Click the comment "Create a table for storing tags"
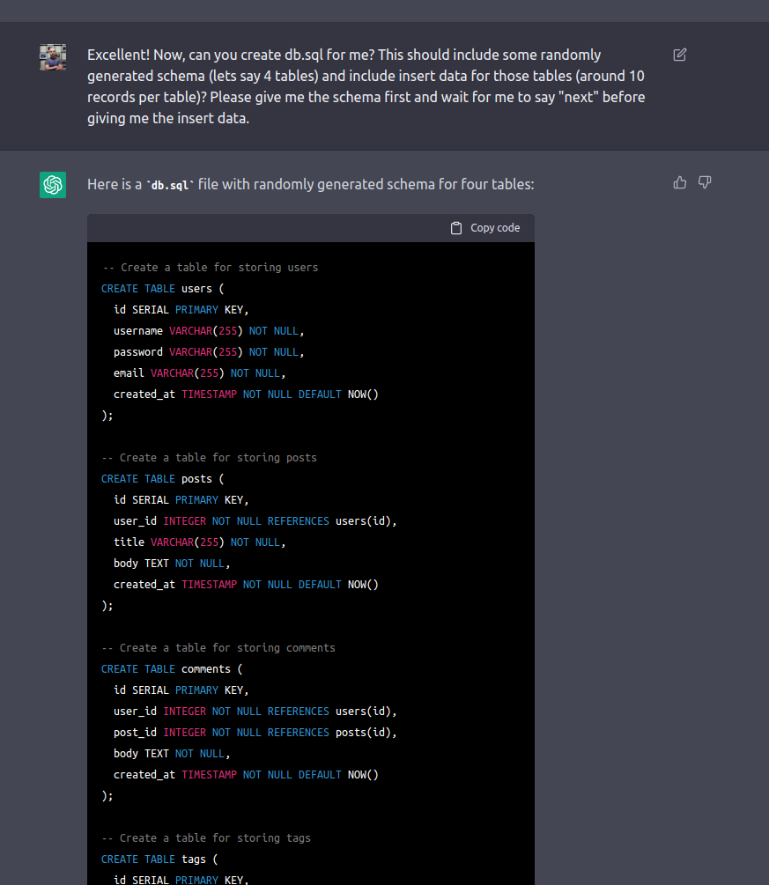Screen dimensions: 769x885 pyautogui.click(x=206, y=838)
